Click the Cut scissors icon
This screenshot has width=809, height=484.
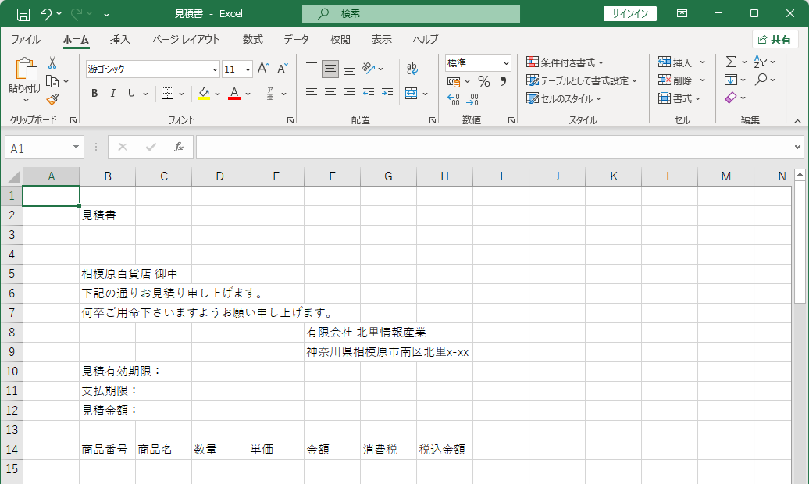click(52, 63)
